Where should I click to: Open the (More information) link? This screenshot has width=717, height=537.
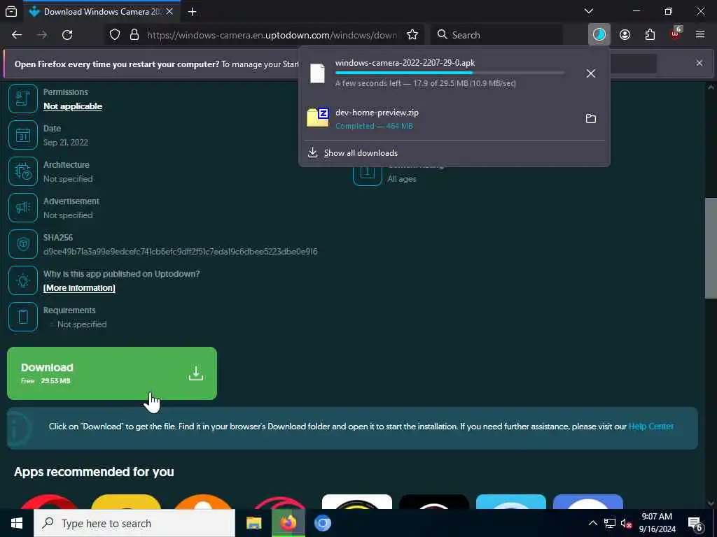coord(79,288)
